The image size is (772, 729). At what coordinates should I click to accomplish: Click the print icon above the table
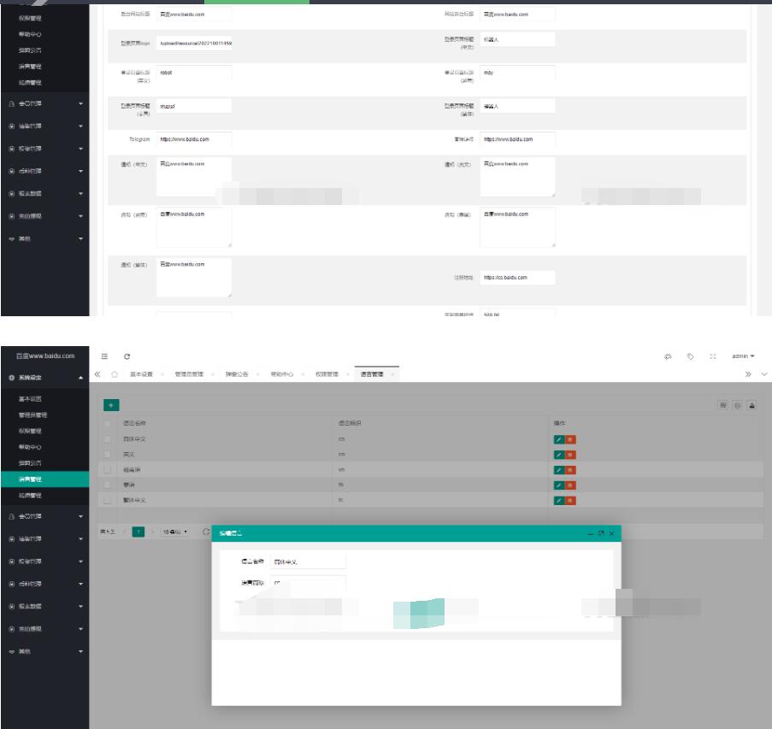[752, 405]
